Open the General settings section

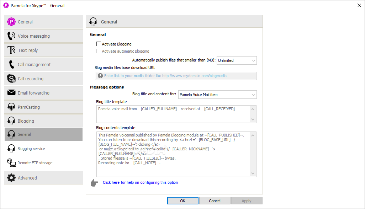click(x=43, y=22)
